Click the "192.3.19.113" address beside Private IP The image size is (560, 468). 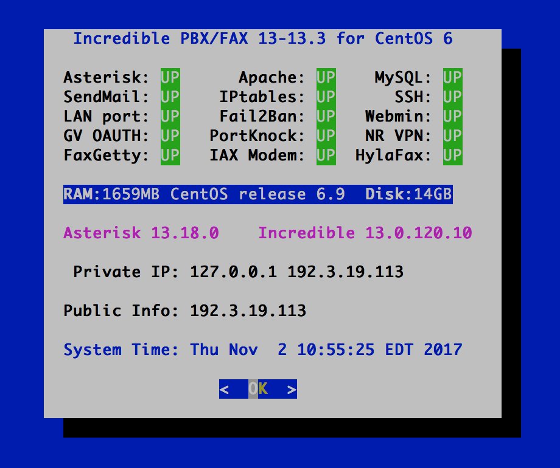tap(345, 272)
